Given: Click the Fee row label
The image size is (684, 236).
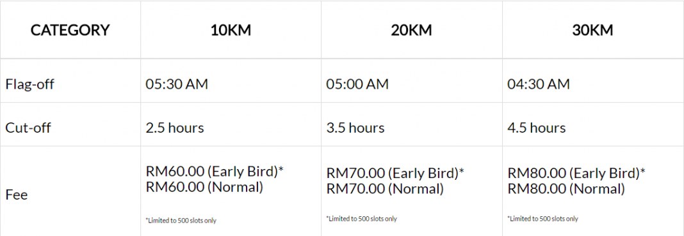Looking at the screenshot, I should coord(17,195).
